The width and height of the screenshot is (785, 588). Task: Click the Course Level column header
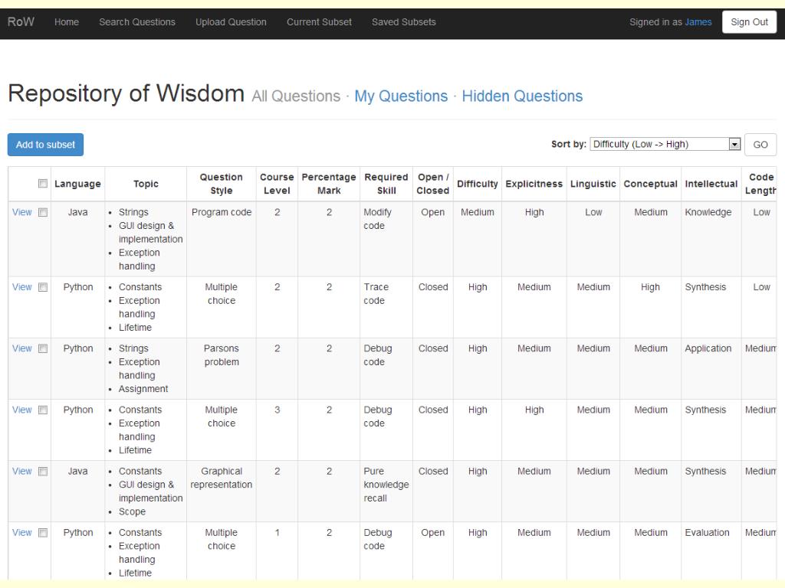click(x=277, y=184)
